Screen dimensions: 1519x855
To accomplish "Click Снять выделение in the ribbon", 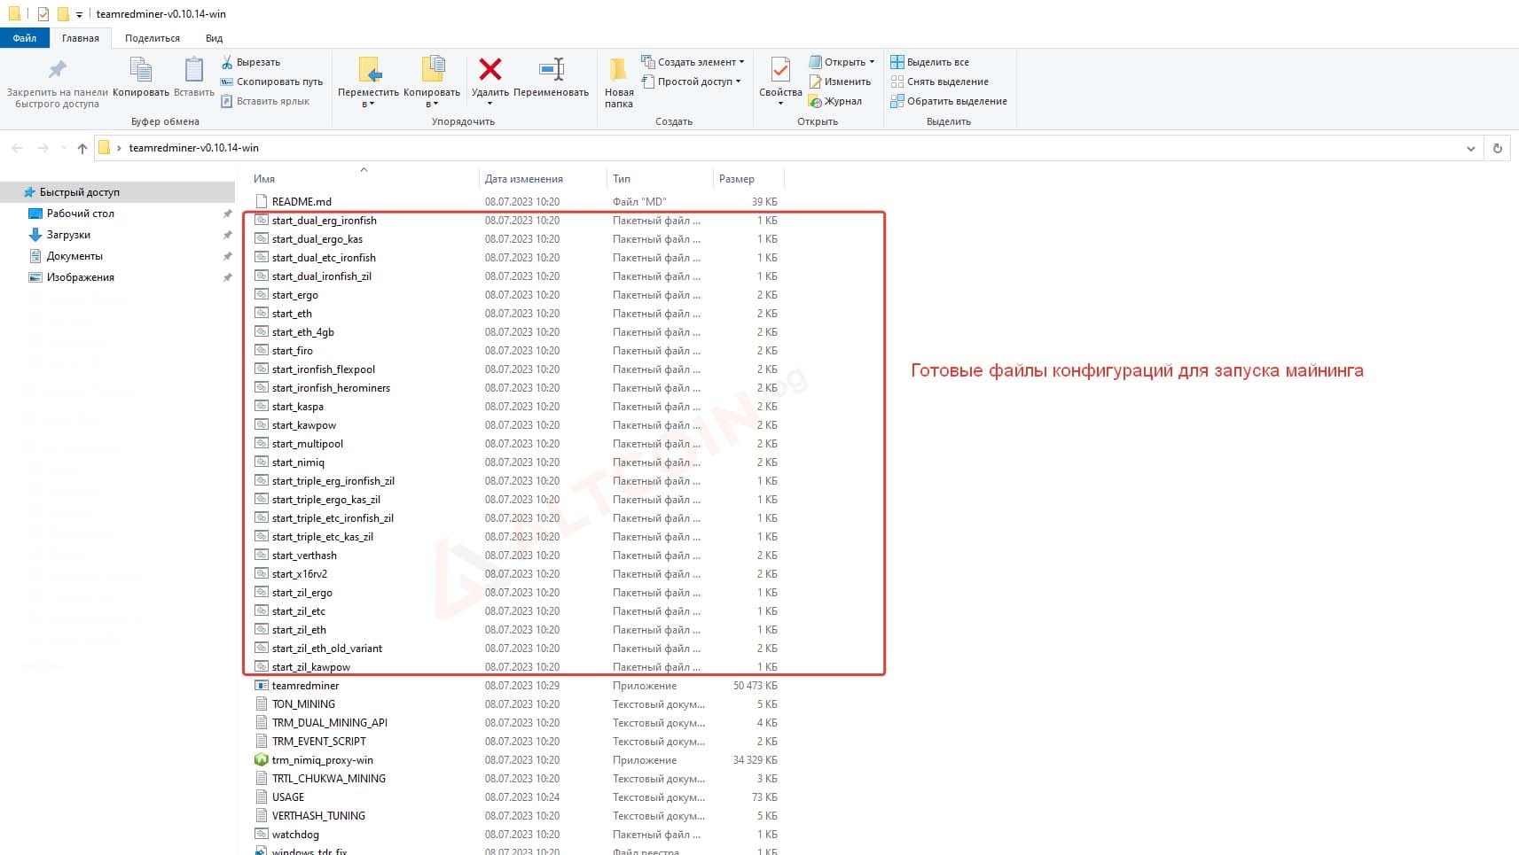I will point(939,82).
